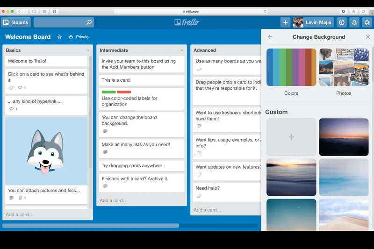Open 'Drag people onto a card' card
Screen dimensions: 374x249
click(x=227, y=91)
